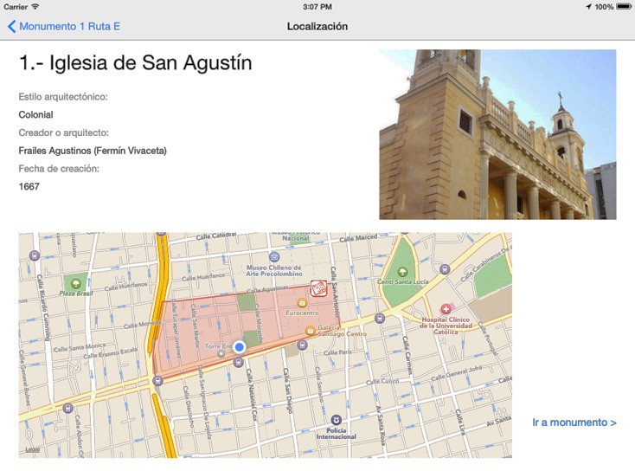Tap the 'Localización' navigation title
Image resolution: width=635 pixels, height=471 pixels.
(317, 27)
